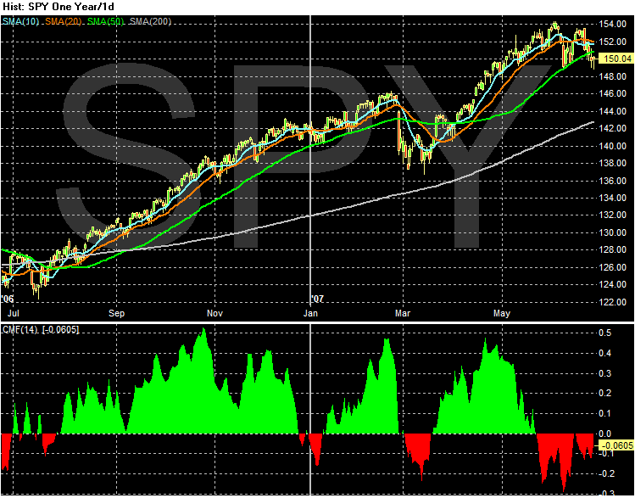Select the SMA(10) legend label
This screenshot has width=635, height=498.
(x=20, y=21)
